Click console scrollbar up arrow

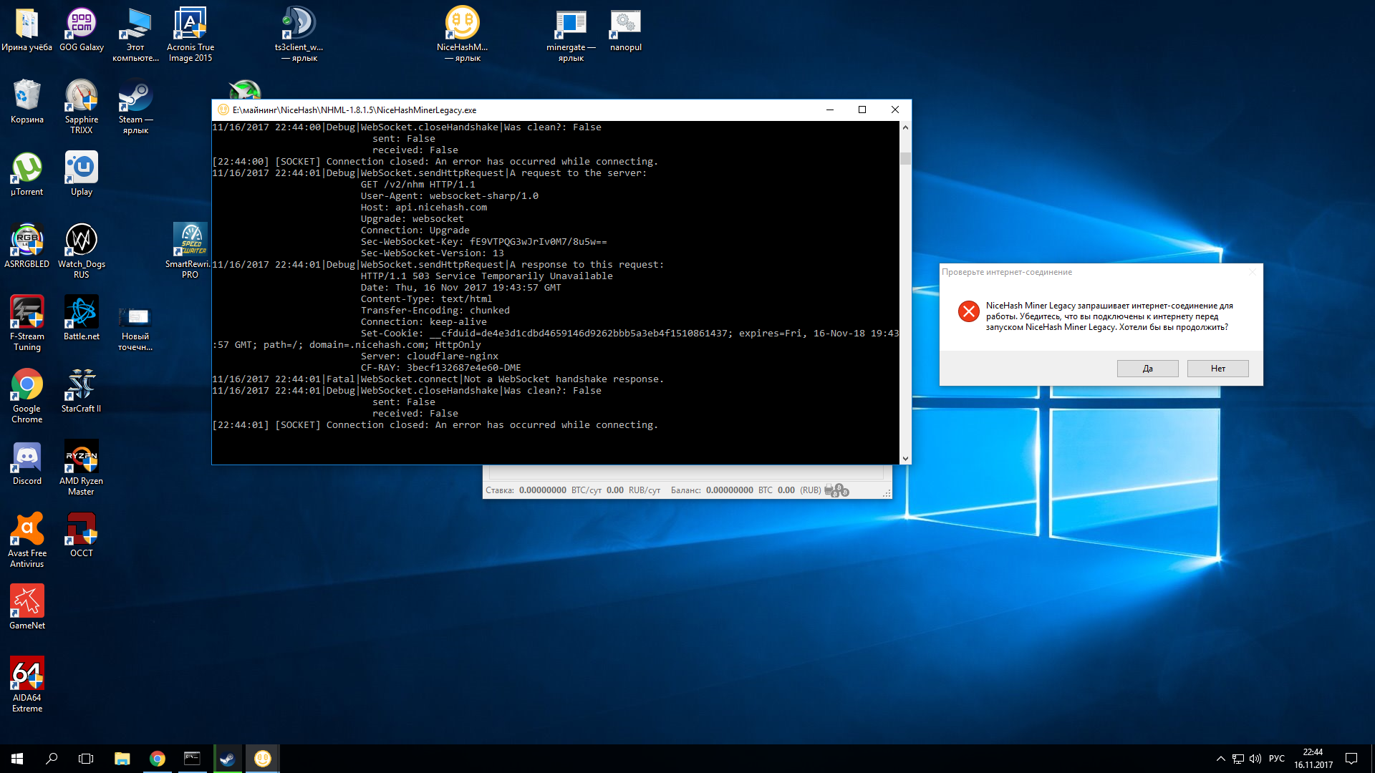pos(905,127)
